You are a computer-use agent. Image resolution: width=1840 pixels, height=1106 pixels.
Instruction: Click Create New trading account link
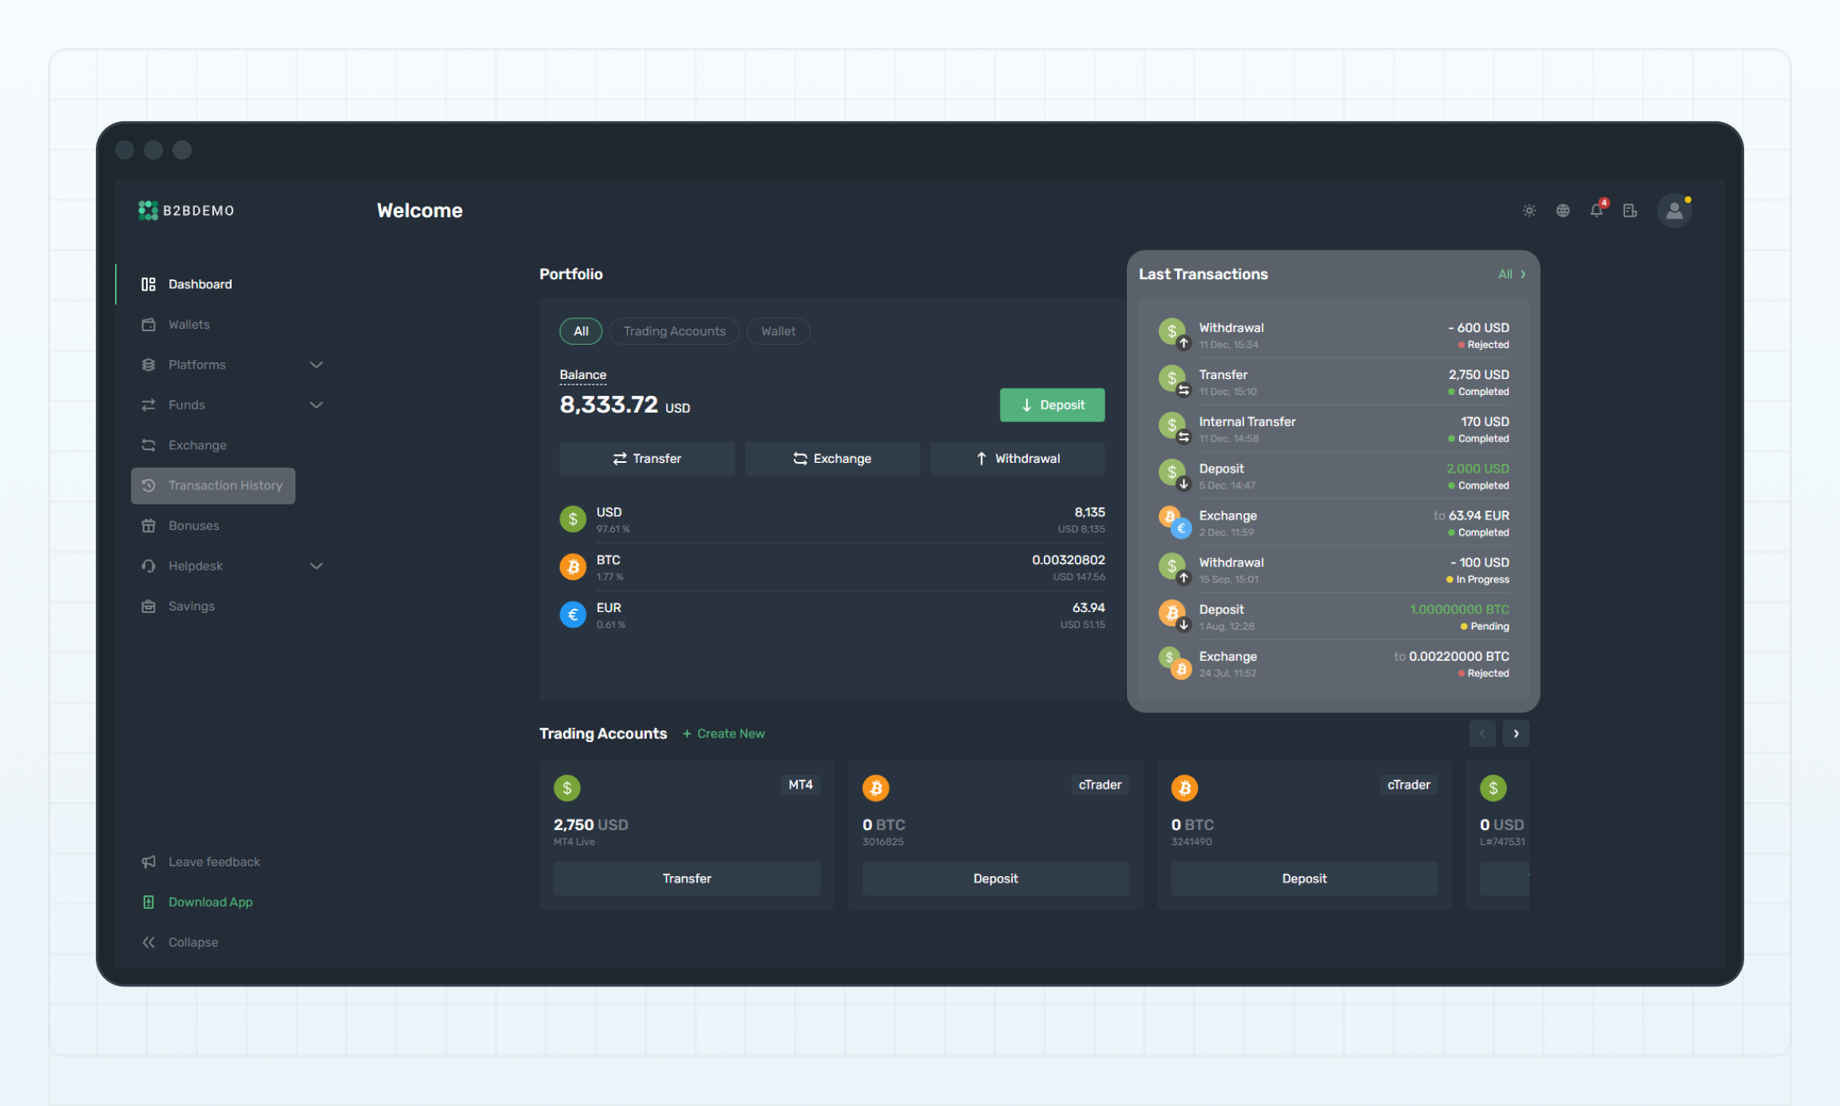(723, 733)
